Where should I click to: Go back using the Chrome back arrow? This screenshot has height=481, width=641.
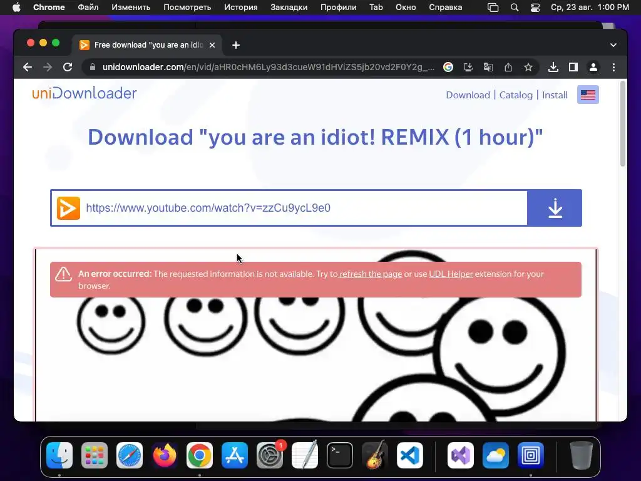click(x=28, y=67)
